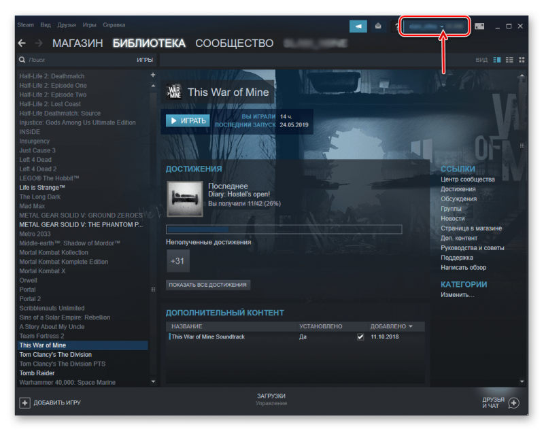Viewport: 544px width, 431px height.
Task: Open the Достижения link
Action: click(x=458, y=189)
